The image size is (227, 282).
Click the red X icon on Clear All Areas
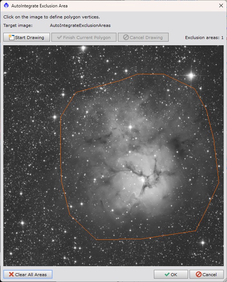point(11,274)
